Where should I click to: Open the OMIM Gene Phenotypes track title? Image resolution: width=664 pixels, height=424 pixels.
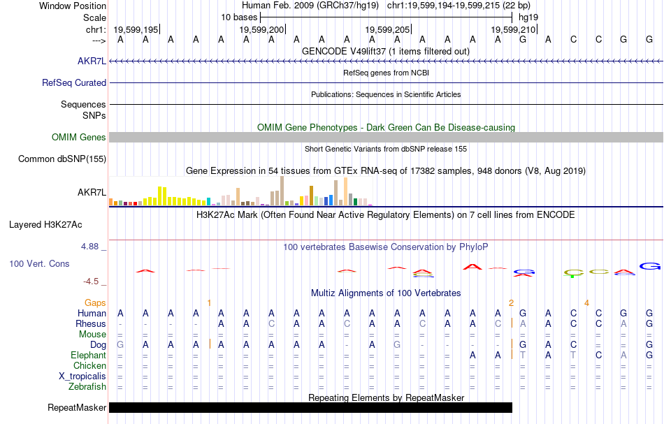pyautogui.click(x=386, y=127)
